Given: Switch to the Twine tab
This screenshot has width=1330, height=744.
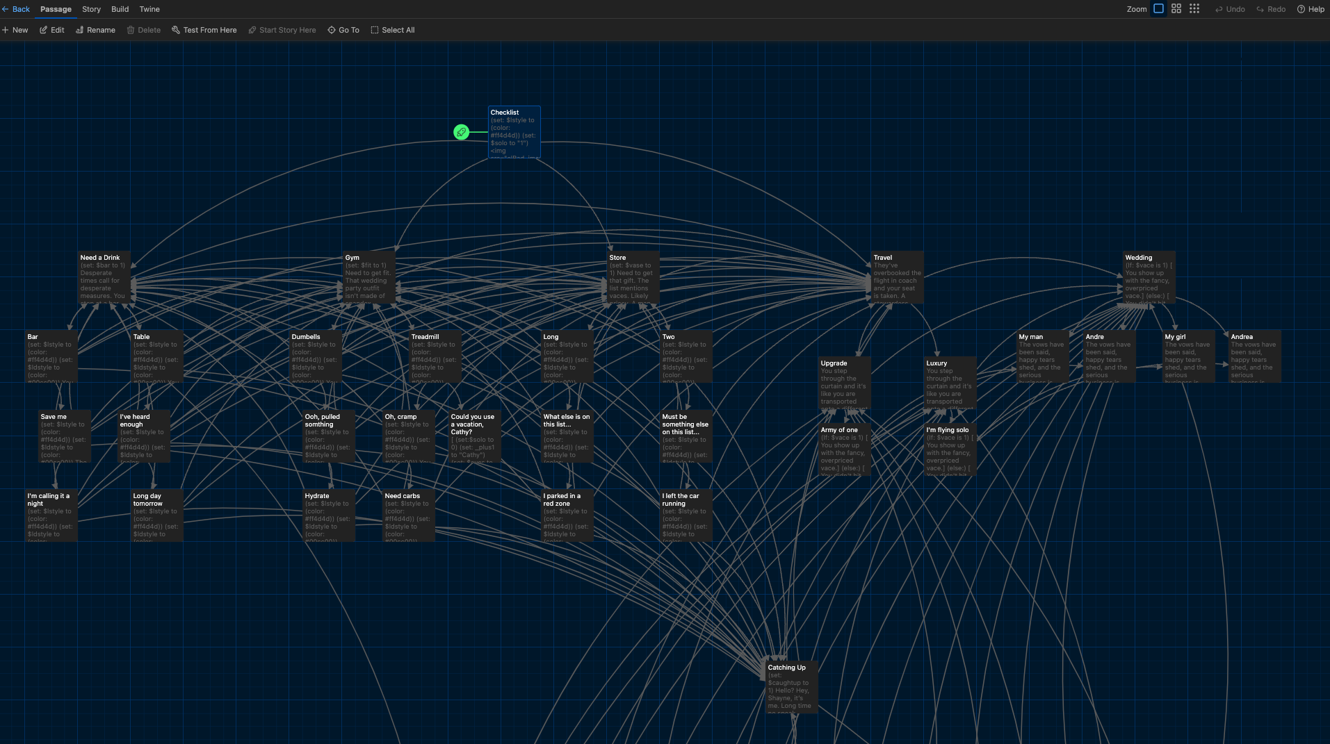Looking at the screenshot, I should point(149,9).
